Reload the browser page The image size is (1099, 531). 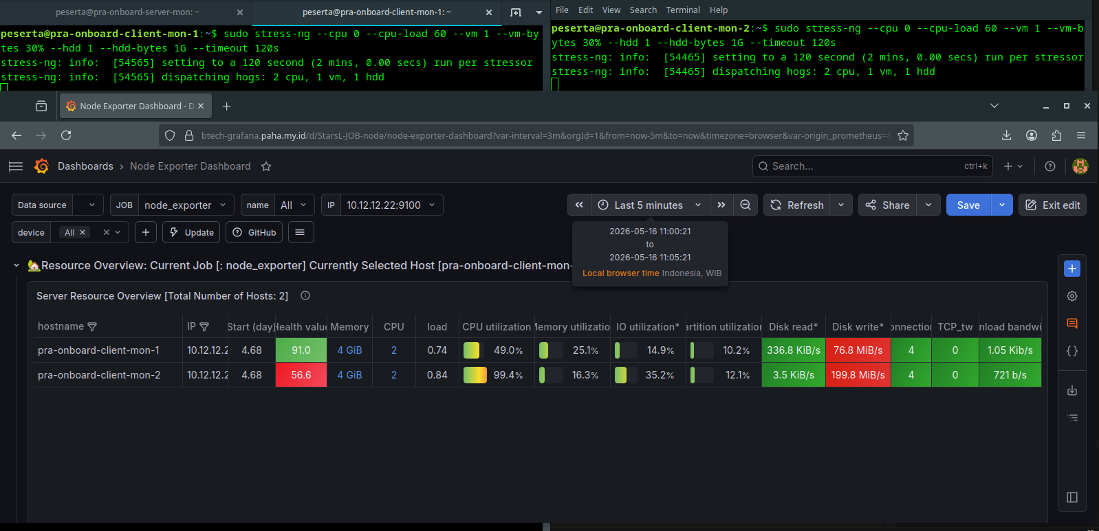pos(66,135)
